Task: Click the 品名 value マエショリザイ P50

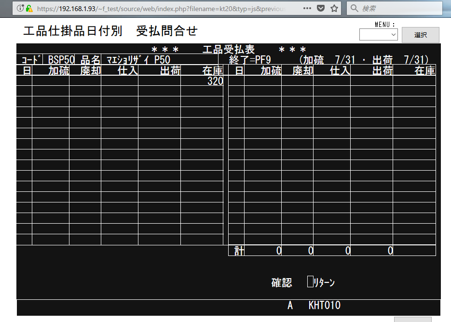Action: tap(138, 60)
